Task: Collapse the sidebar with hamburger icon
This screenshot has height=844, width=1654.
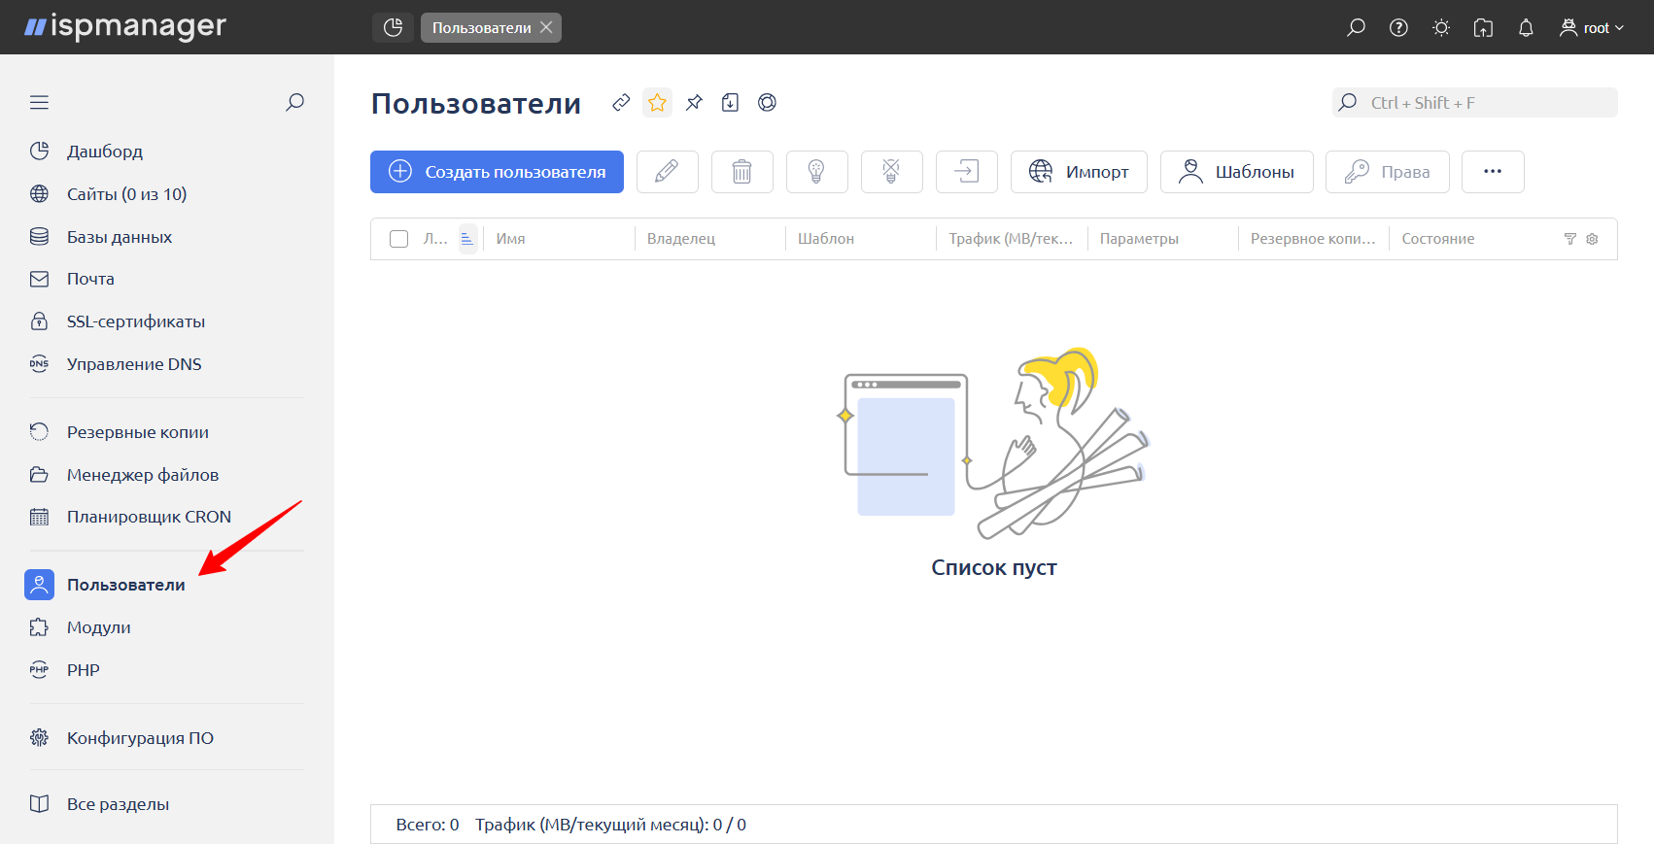Action: 39,103
